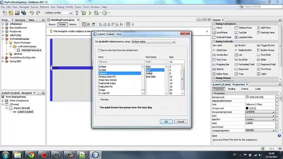Pick Radio Button in Palette

pos(243,50)
